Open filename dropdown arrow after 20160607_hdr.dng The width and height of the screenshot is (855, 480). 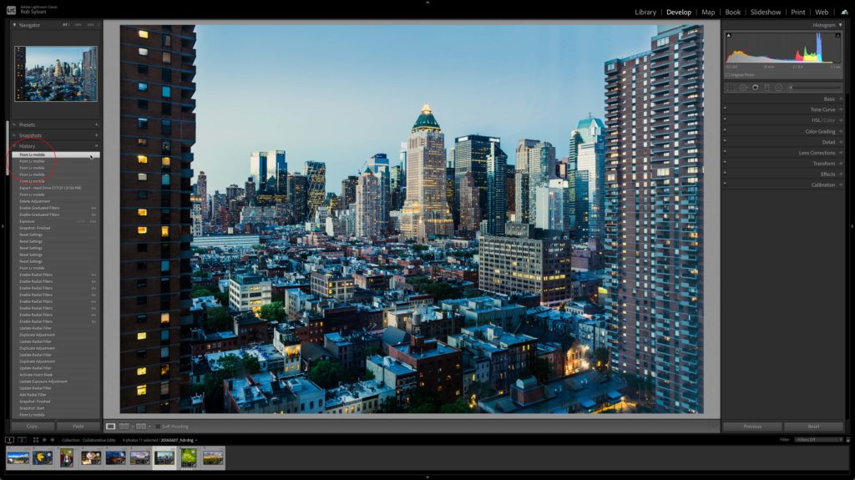pos(196,440)
